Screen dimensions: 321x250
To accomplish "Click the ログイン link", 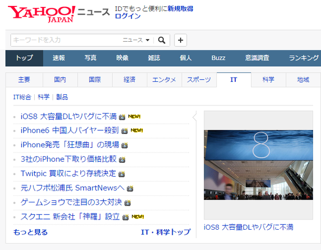I will coord(128,16).
